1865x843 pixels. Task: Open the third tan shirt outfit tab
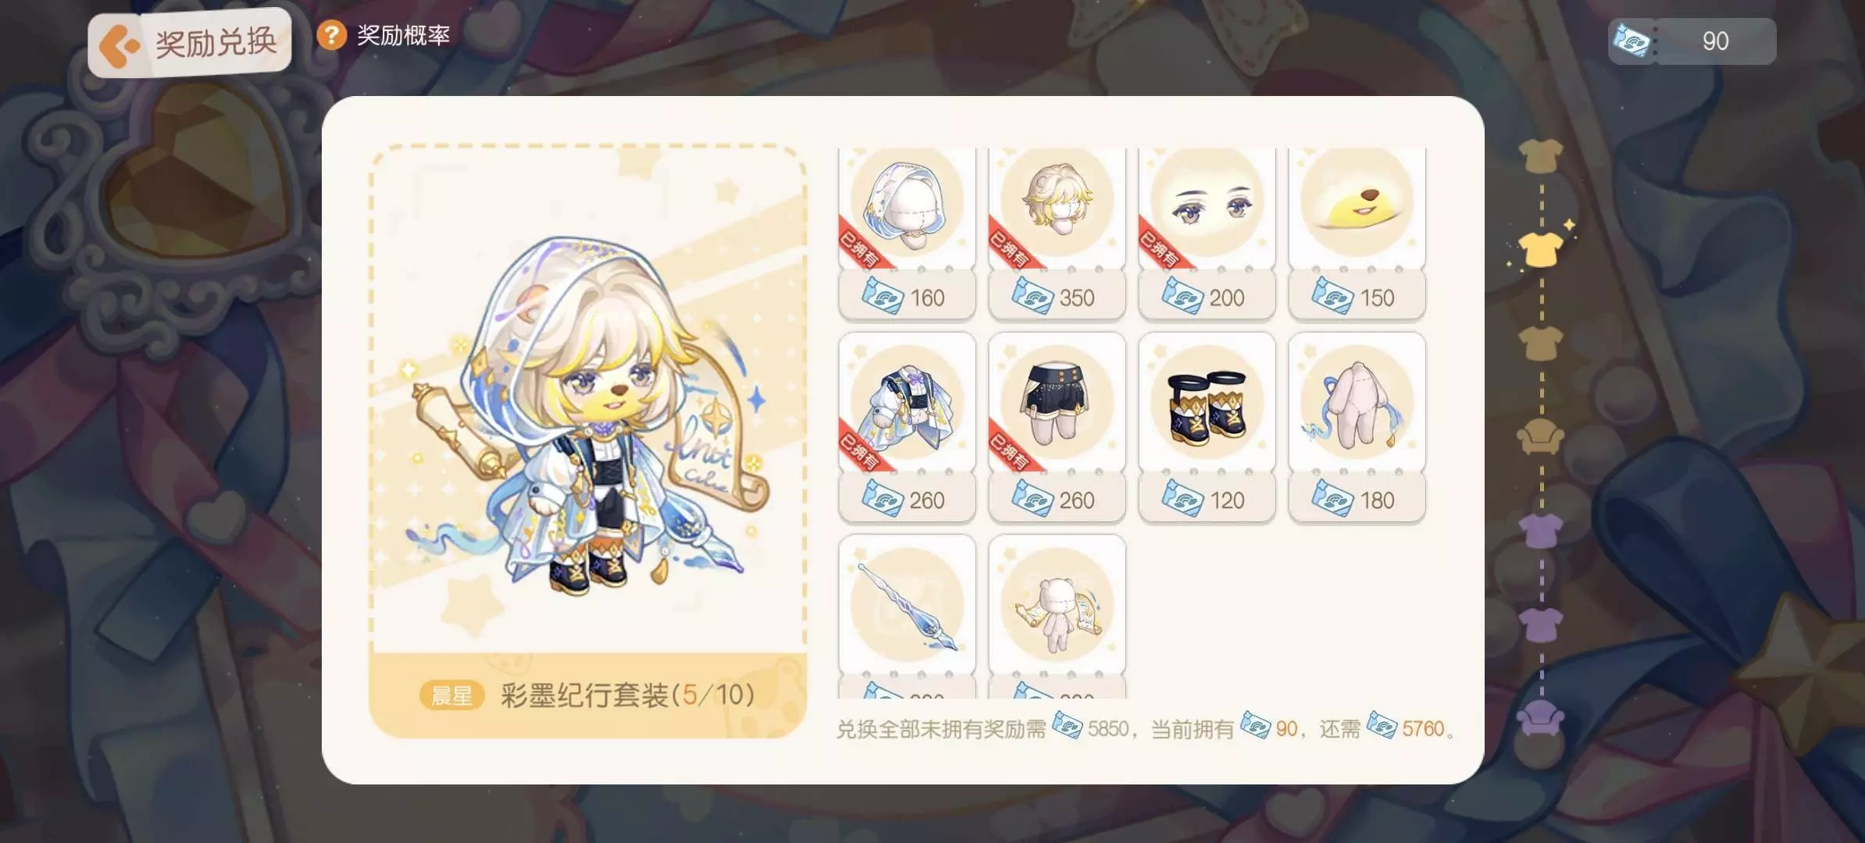pos(1541,343)
